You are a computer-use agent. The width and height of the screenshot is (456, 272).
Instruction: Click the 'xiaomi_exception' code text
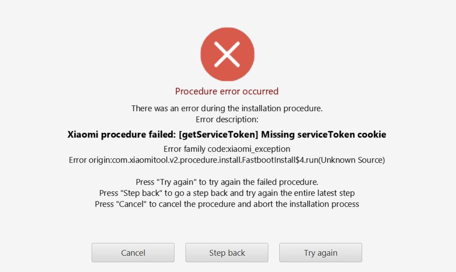click(259, 149)
